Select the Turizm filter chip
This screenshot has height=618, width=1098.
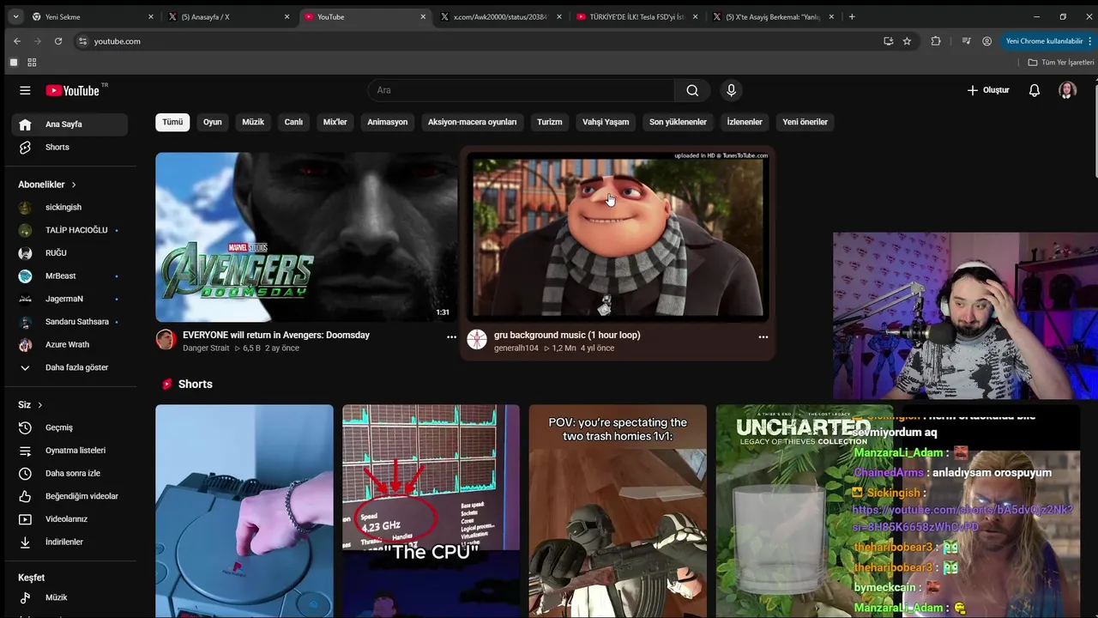[550, 122]
